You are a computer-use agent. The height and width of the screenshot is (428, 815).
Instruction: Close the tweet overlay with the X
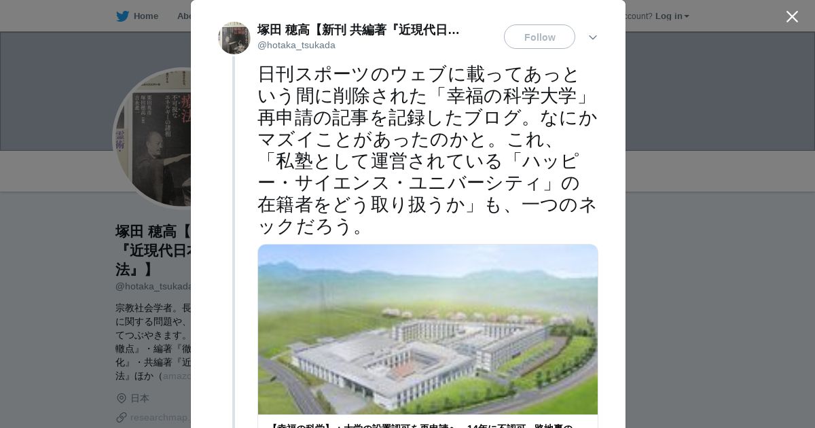click(792, 16)
